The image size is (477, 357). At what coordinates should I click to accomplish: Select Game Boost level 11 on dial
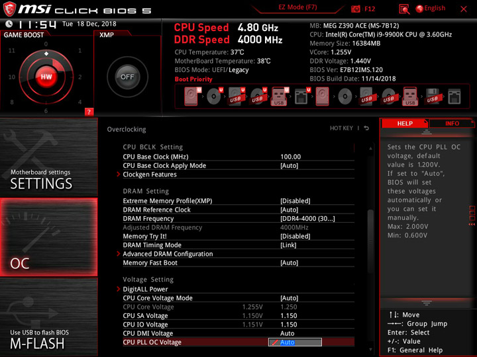(11, 50)
